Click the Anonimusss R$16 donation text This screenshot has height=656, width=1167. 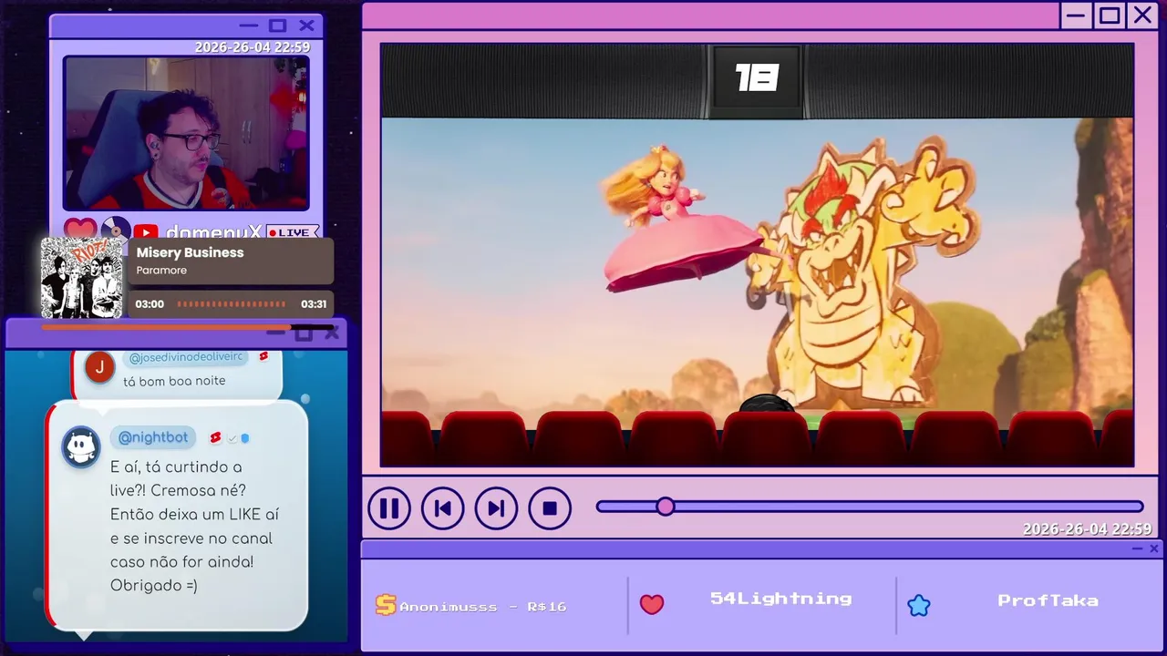(x=483, y=607)
